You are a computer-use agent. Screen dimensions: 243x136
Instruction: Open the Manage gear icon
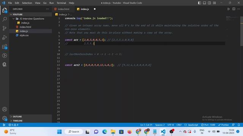tap(5, 118)
